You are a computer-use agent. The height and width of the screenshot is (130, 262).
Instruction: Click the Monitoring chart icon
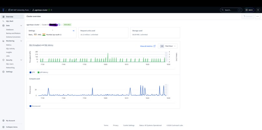point(4,41)
